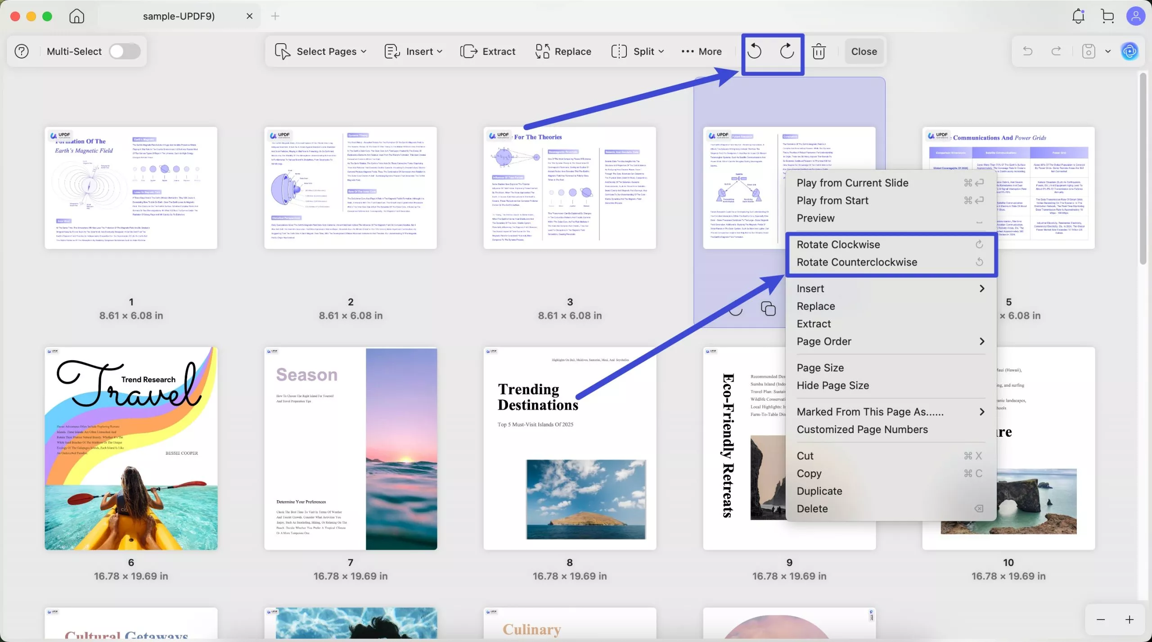Expand the Split tool dropdown
The width and height of the screenshot is (1152, 642).
tap(637, 51)
